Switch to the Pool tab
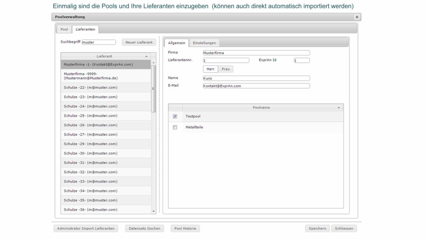 (x=64, y=29)
